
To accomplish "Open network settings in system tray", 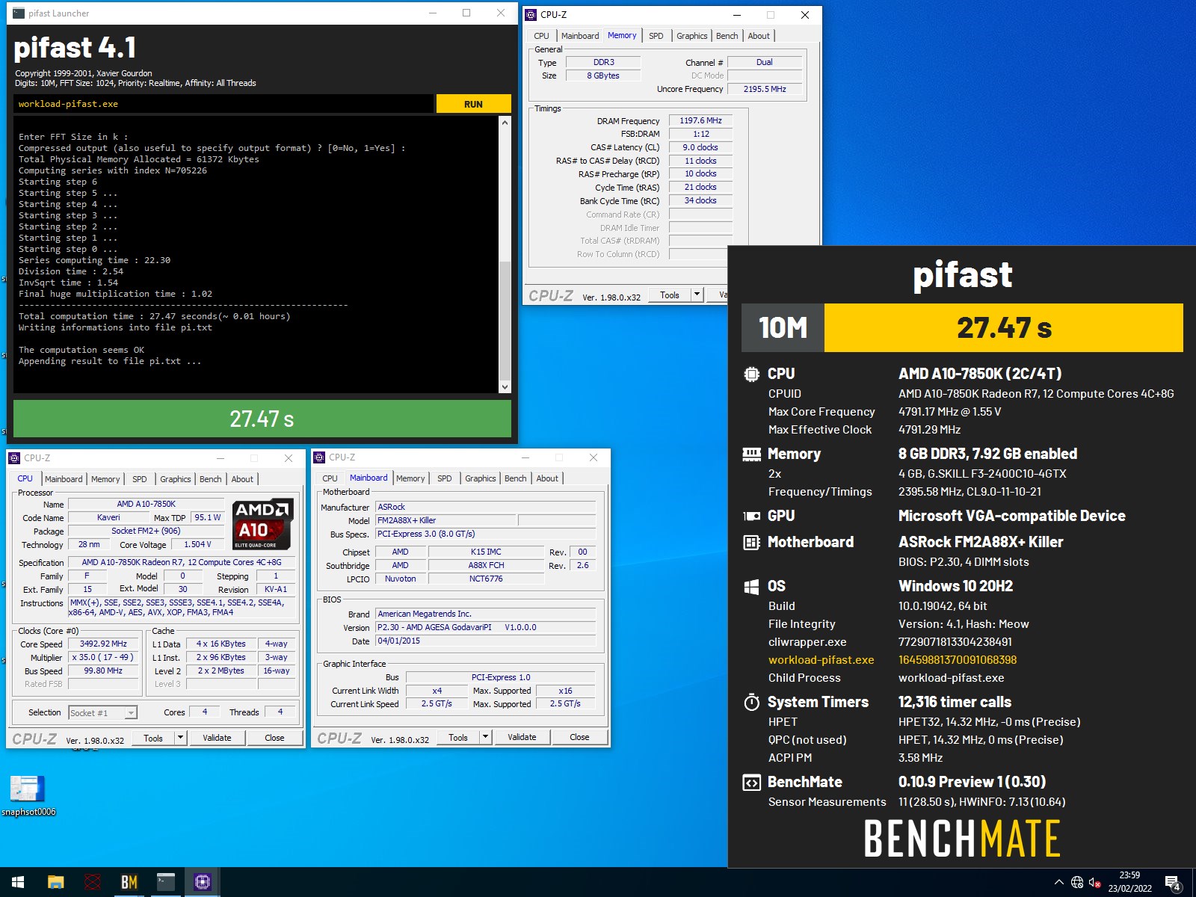I will [1077, 882].
